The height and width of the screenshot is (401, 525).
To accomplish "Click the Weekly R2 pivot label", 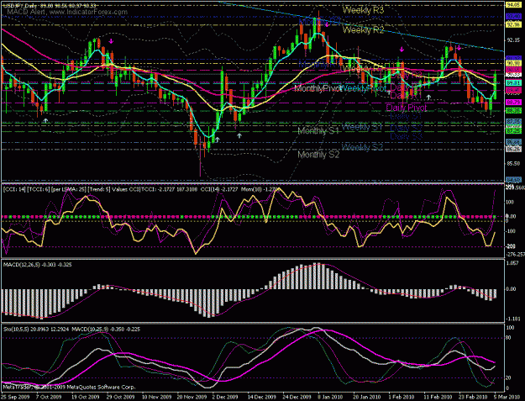I will tap(363, 30).
